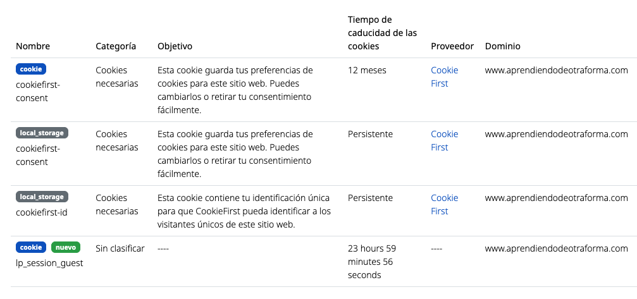Click the local_storage badge above cookiefirst-id
637x299 pixels.
click(42, 197)
